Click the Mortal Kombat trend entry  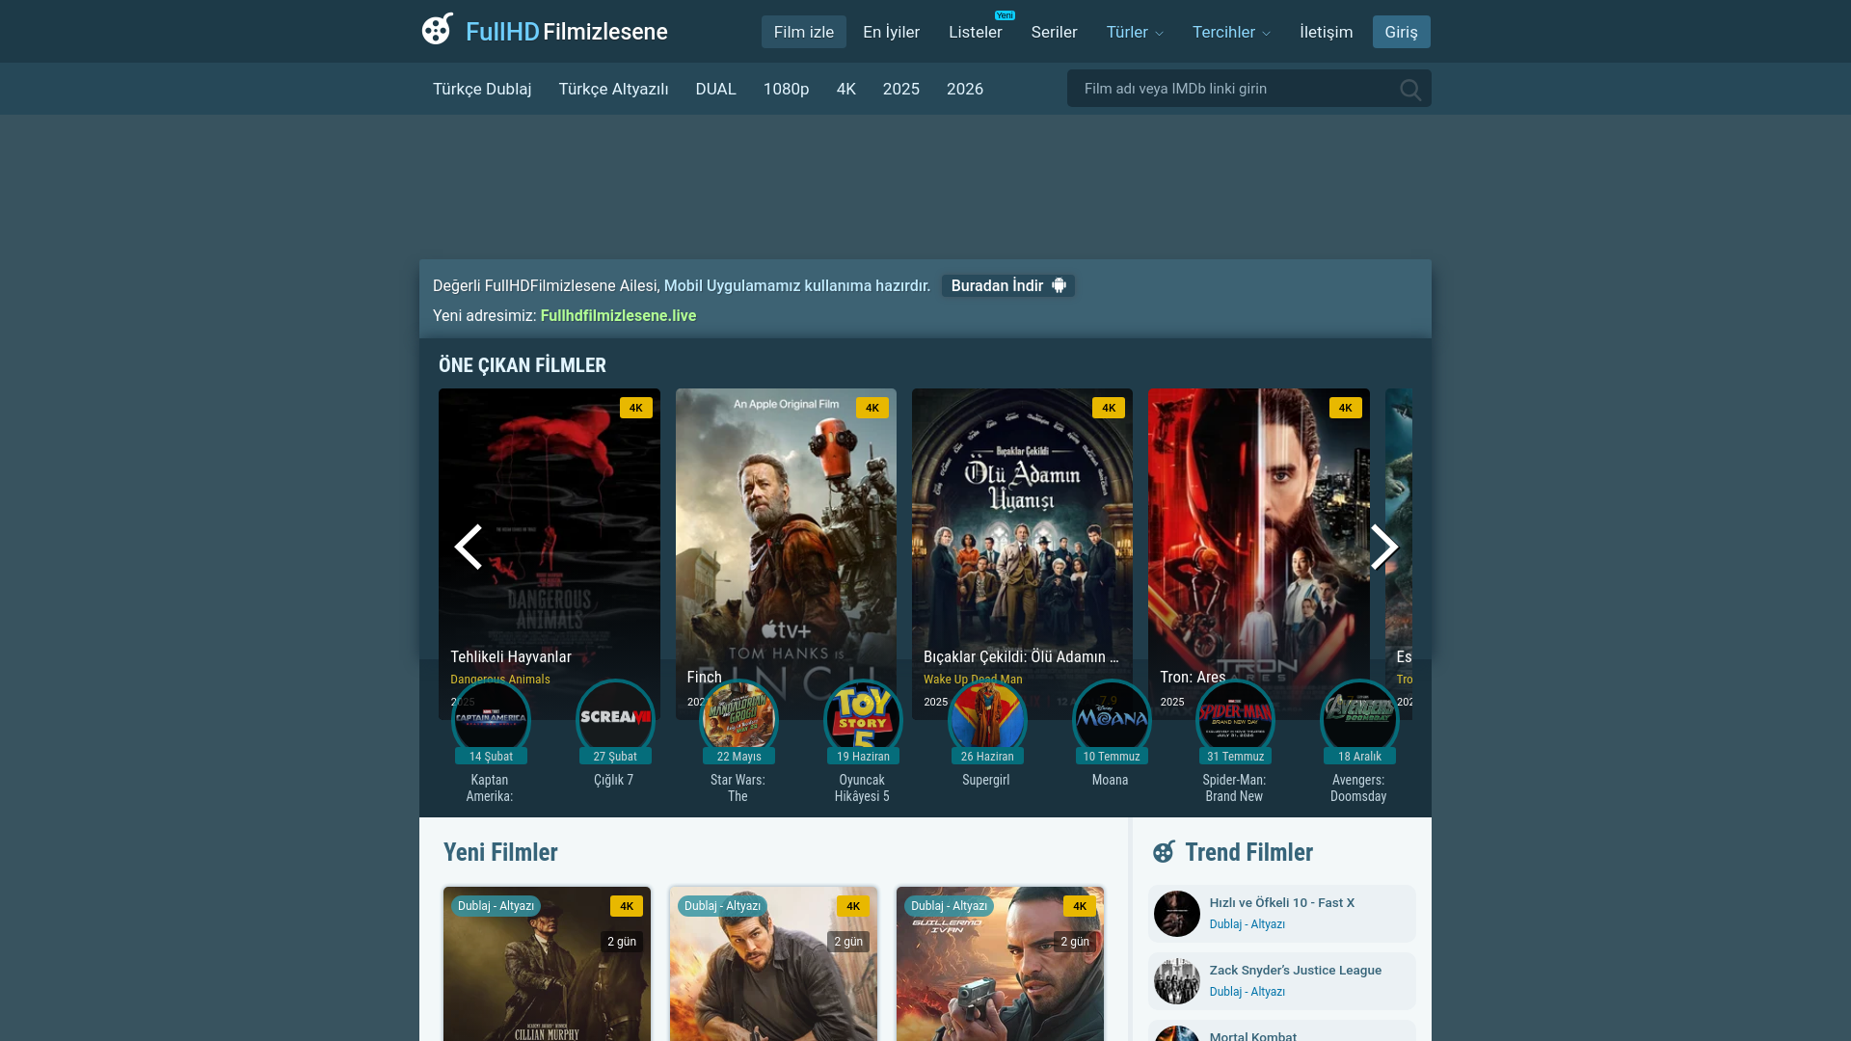coord(1282,1030)
